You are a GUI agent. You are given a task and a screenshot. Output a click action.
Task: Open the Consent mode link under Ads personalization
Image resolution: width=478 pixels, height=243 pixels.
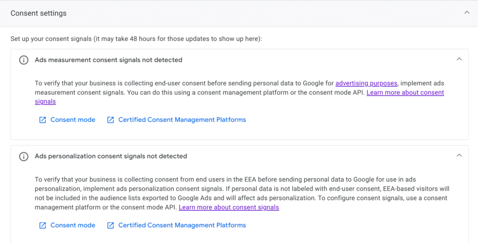pos(73,225)
